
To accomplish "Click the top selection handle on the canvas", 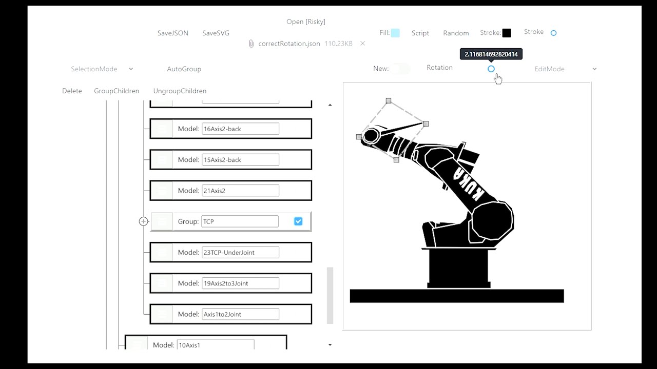I will click(389, 101).
